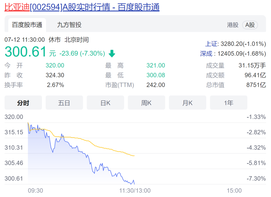Select the A股 market pill
Screen dimensions: 271x197
pyautogui.click(x=250, y=25)
